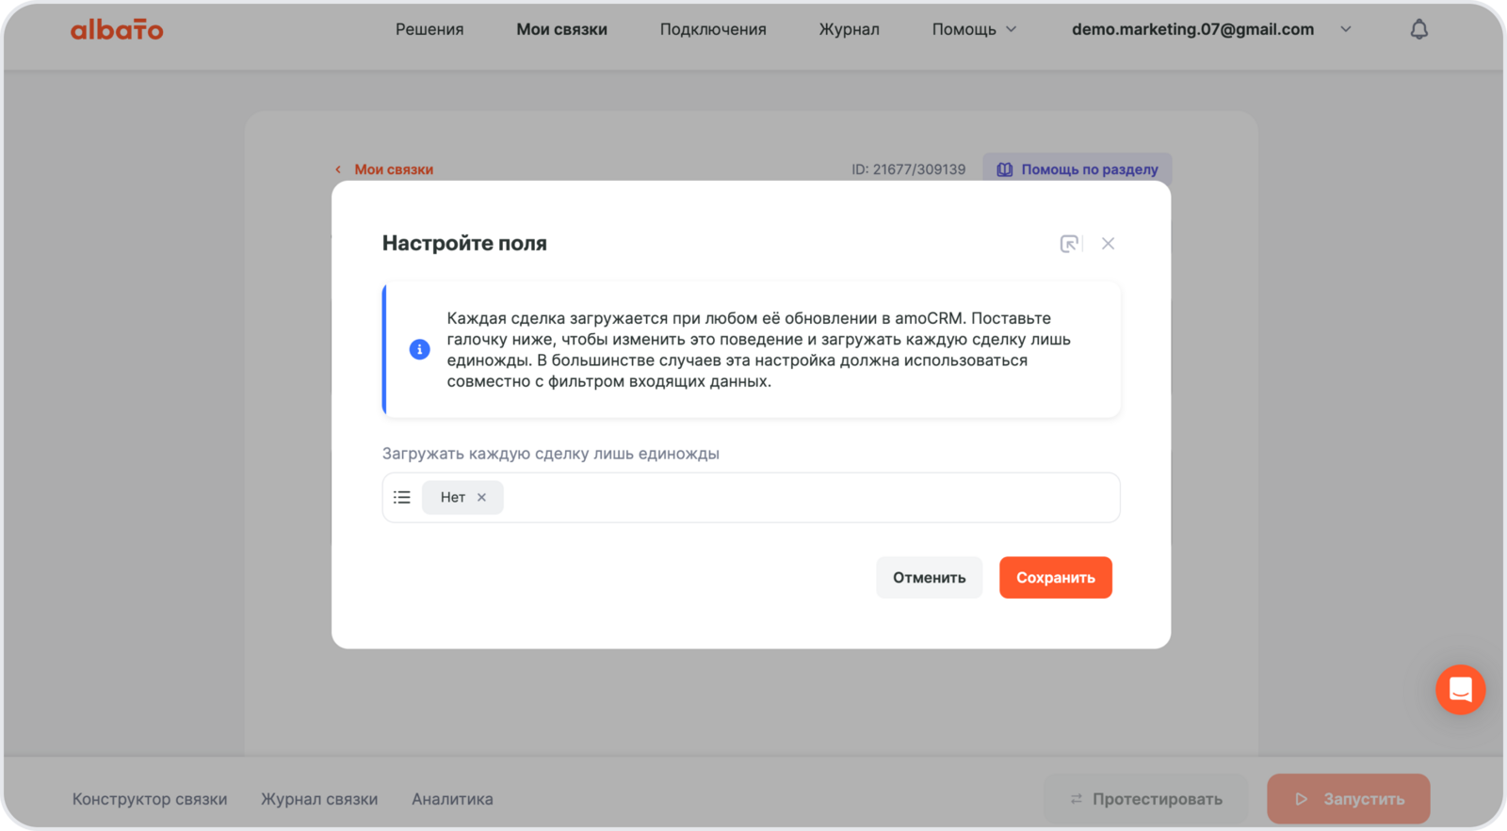Click the Мои связки back link
The width and height of the screenshot is (1507, 831).
pyautogui.click(x=393, y=169)
